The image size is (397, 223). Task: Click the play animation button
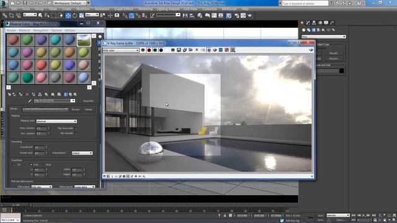pyautogui.click(x=364, y=215)
